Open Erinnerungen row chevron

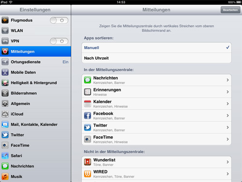point(227,92)
